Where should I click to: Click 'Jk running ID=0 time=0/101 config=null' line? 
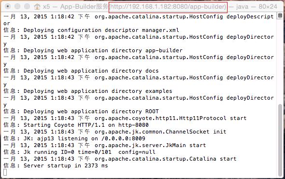(79, 152)
